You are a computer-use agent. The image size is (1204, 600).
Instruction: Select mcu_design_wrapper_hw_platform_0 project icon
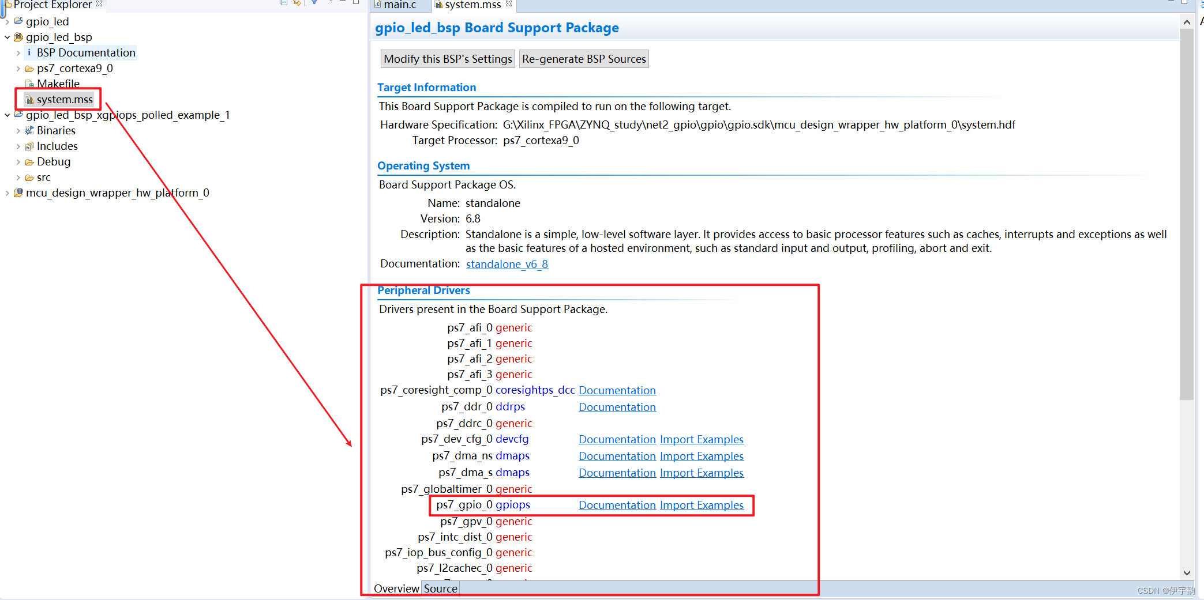(18, 193)
